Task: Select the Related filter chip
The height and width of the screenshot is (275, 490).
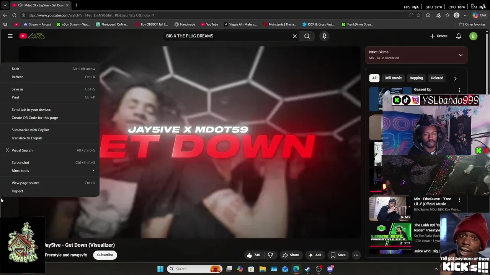Action: click(x=437, y=78)
